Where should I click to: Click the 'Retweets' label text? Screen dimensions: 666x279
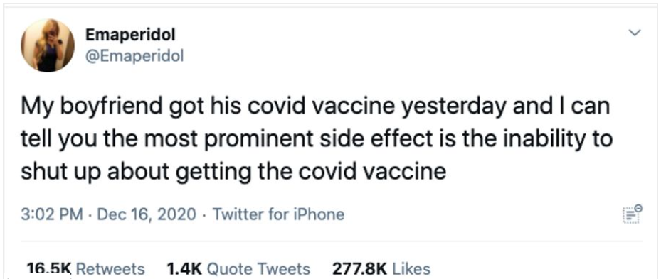pyautogui.click(x=110, y=268)
